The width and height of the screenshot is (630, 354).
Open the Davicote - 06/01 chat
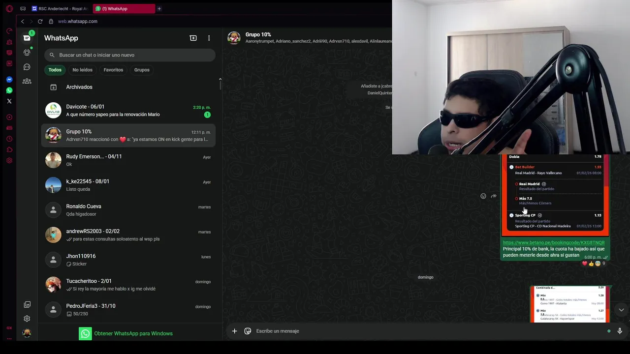[x=128, y=111]
